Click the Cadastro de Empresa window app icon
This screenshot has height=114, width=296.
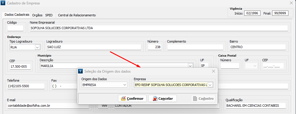[3, 3]
